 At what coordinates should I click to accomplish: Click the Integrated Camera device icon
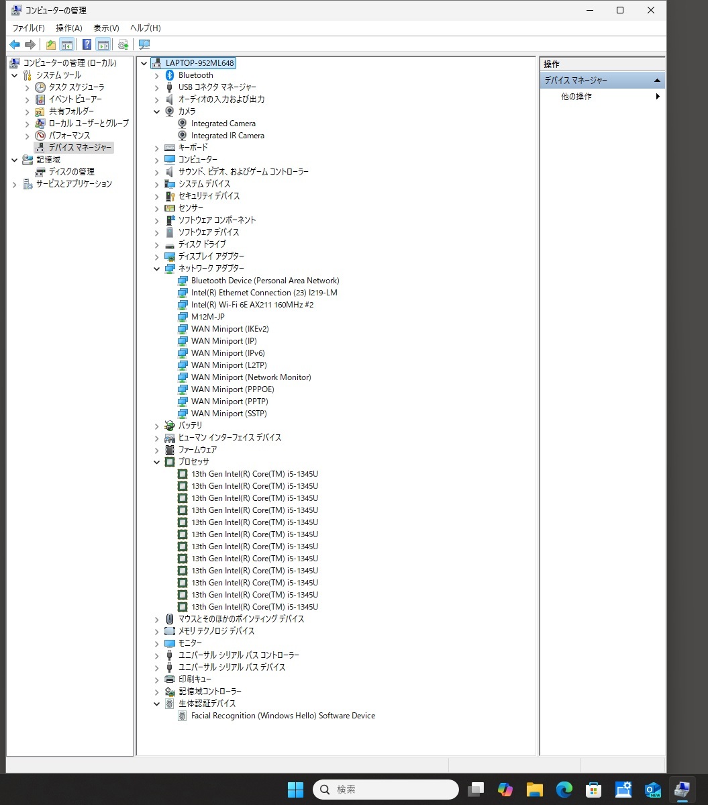tap(182, 124)
